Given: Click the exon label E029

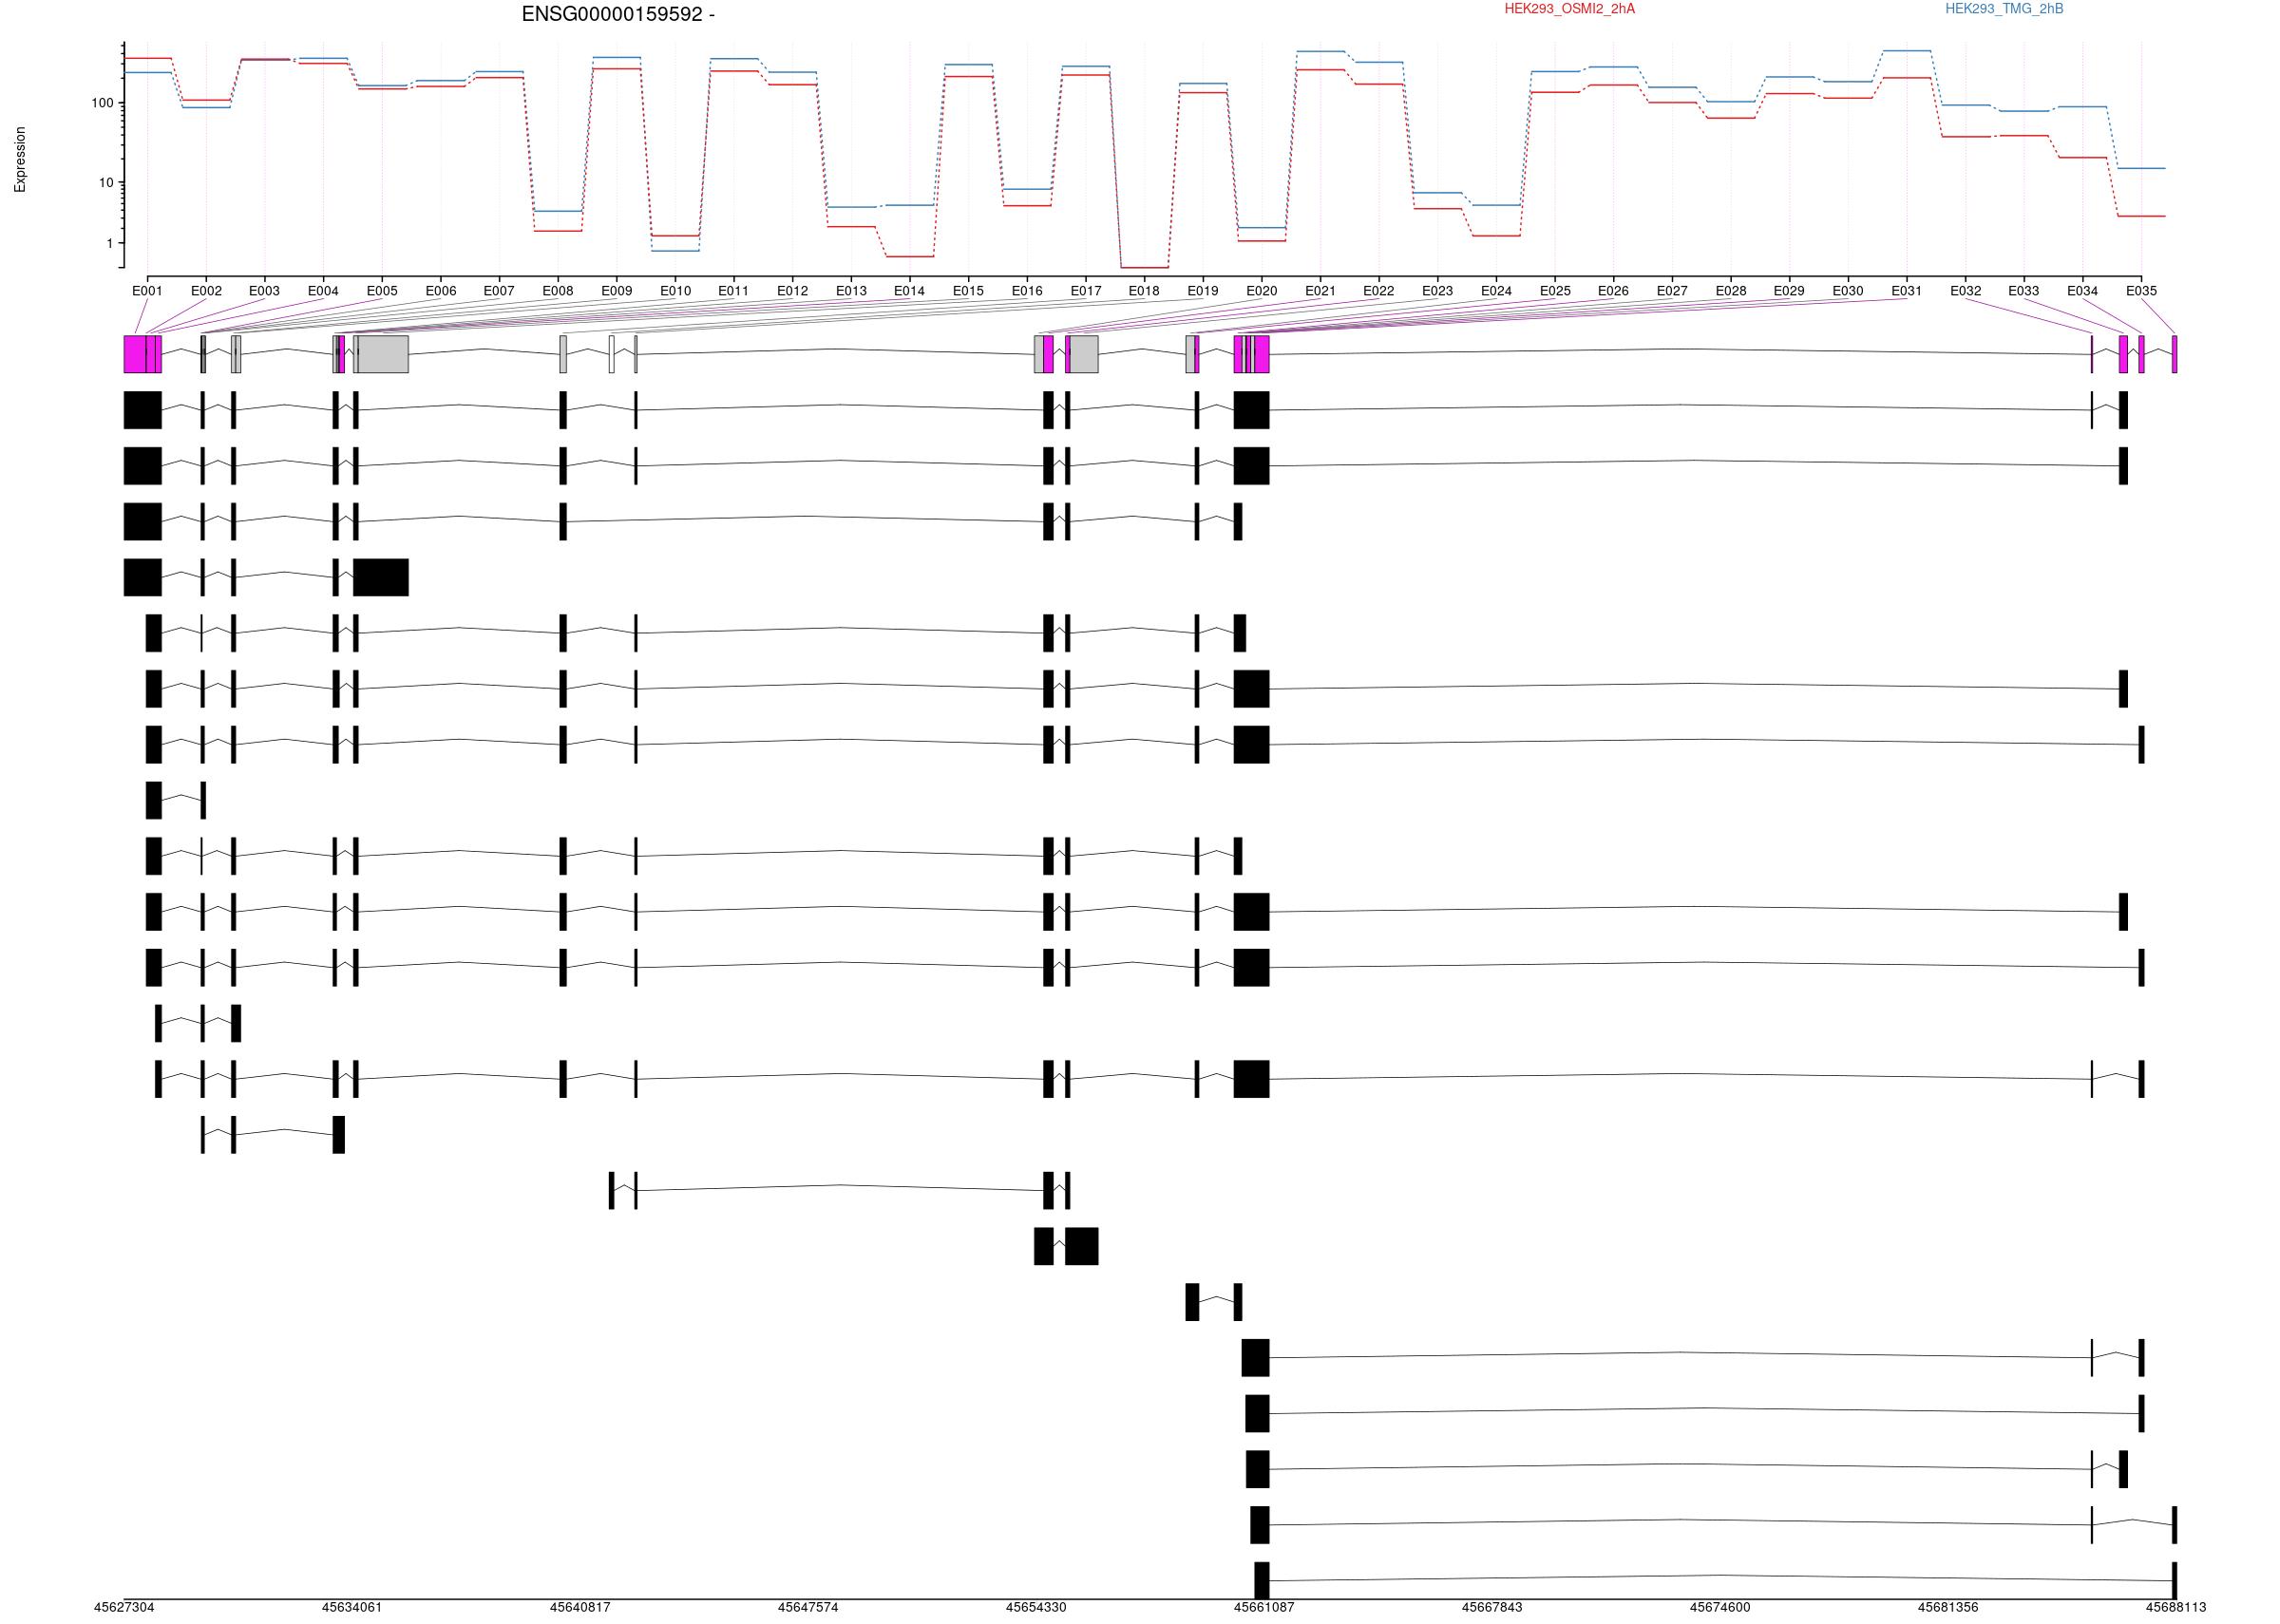Looking at the screenshot, I should click(x=1789, y=291).
